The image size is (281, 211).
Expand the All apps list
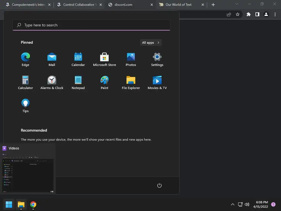[151, 43]
